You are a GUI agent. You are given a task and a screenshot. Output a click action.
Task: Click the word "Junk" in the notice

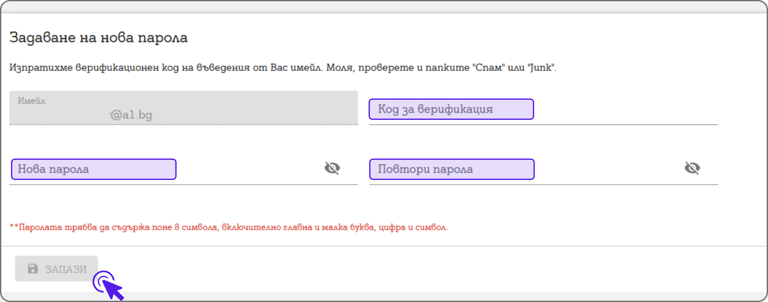click(541, 68)
